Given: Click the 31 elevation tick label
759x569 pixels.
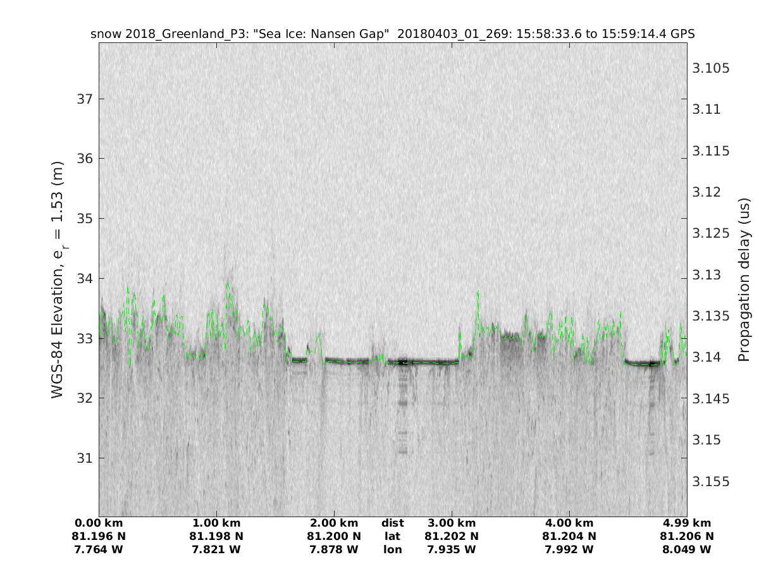Looking at the screenshot, I should pyautogui.click(x=83, y=458).
